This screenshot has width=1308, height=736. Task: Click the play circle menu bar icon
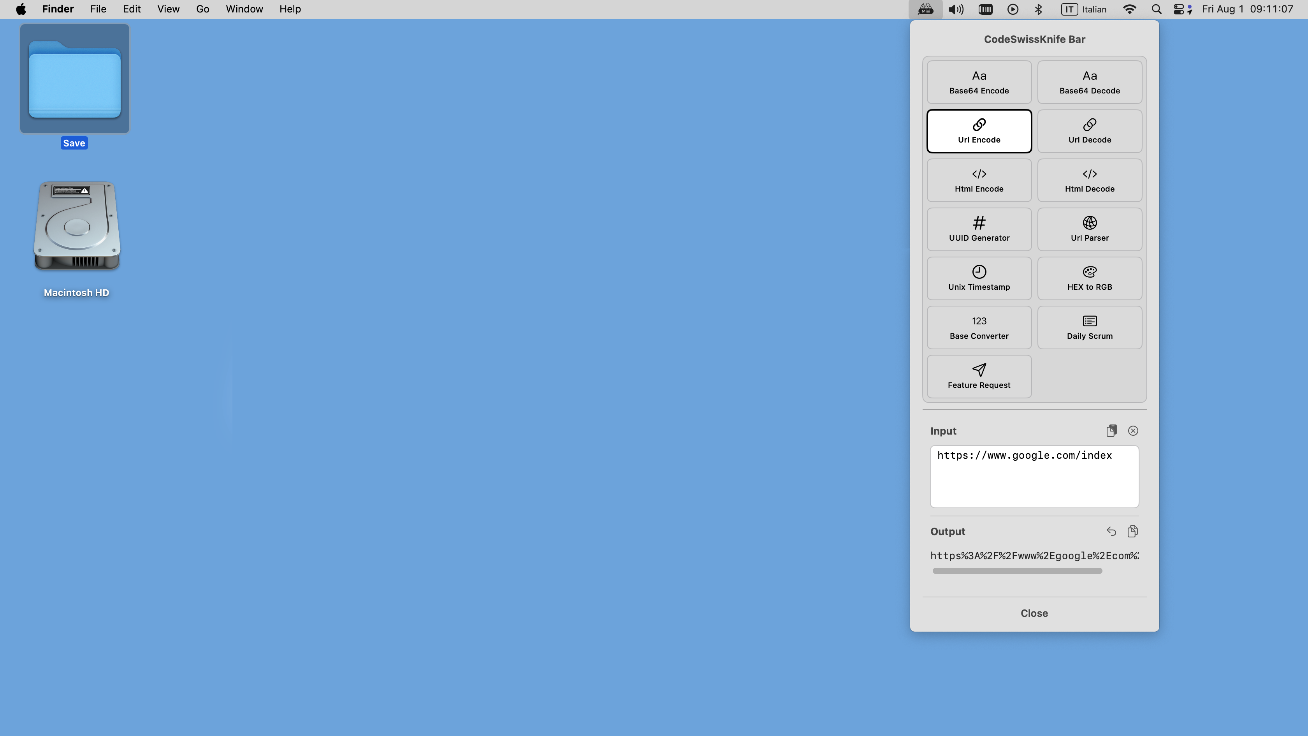click(1013, 9)
